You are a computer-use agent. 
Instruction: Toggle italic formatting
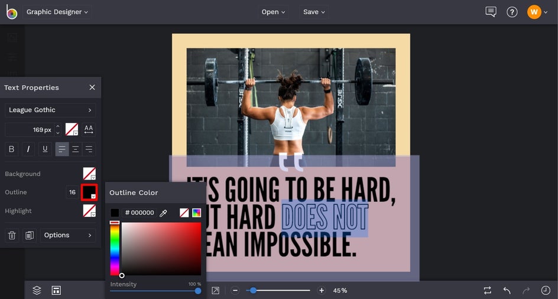pyautogui.click(x=28, y=149)
